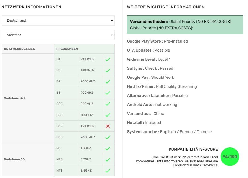The height and width of the screenshot is (178, 248).
Task: Click the Netzwerkdetails column header
Action: 19,49
